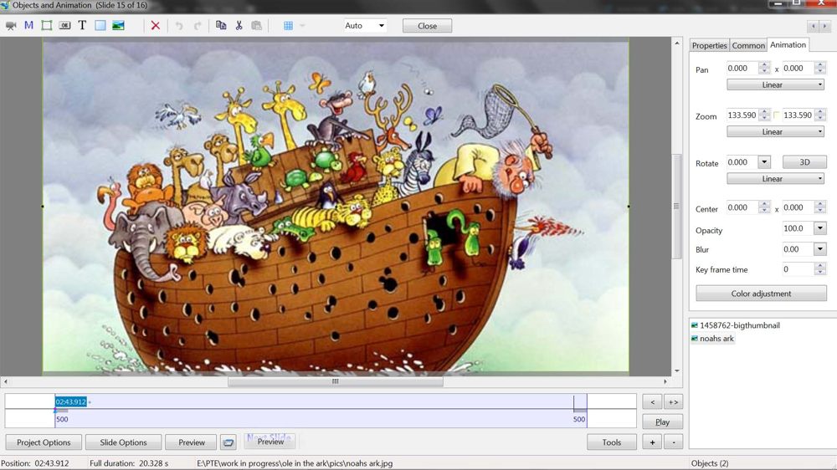The image size is (837, 470).
Task: Open the Rotate value dropdown arrow
Action: [764, 162]
